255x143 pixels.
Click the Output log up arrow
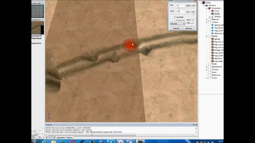(196, 128)
